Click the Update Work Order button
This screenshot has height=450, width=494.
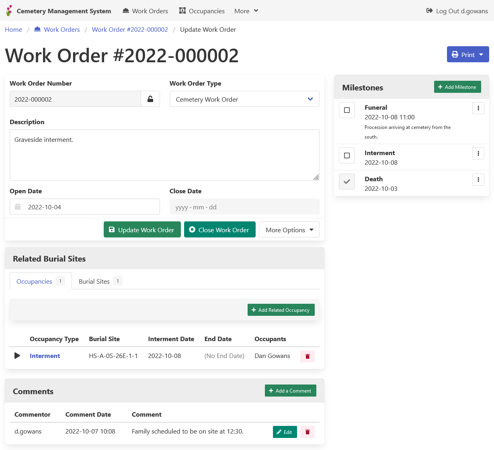[142, 230]
